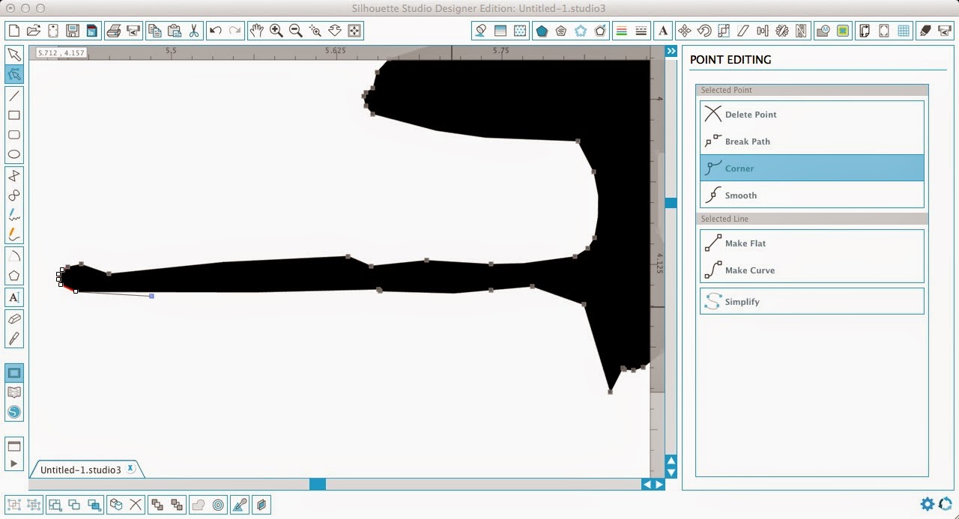Switch the selected point to Smooth
The width and height of the screenshot is (959, 519).
[x=811, y=195]
